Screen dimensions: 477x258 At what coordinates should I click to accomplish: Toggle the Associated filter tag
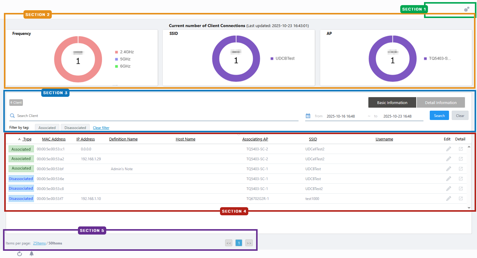point(47,128)
